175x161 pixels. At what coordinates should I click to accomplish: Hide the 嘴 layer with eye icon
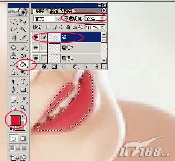coord(36,37)
